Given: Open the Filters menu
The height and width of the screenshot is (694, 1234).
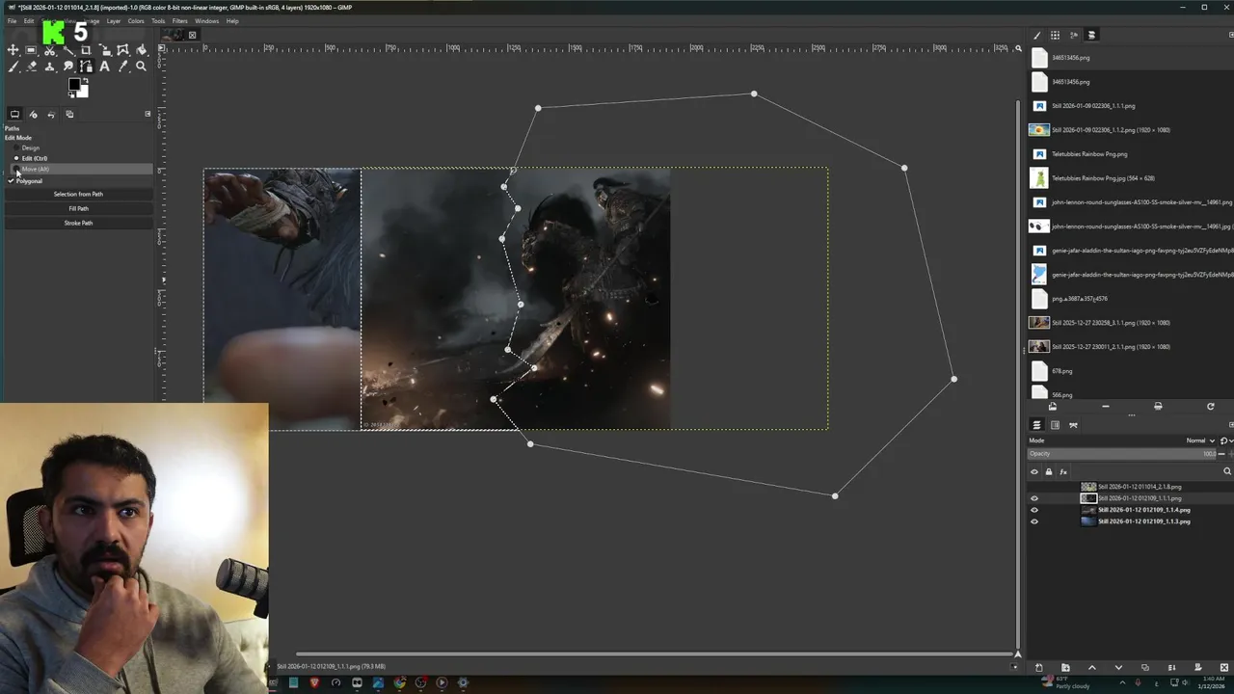Looking at the screenshot, I should 180,20.
